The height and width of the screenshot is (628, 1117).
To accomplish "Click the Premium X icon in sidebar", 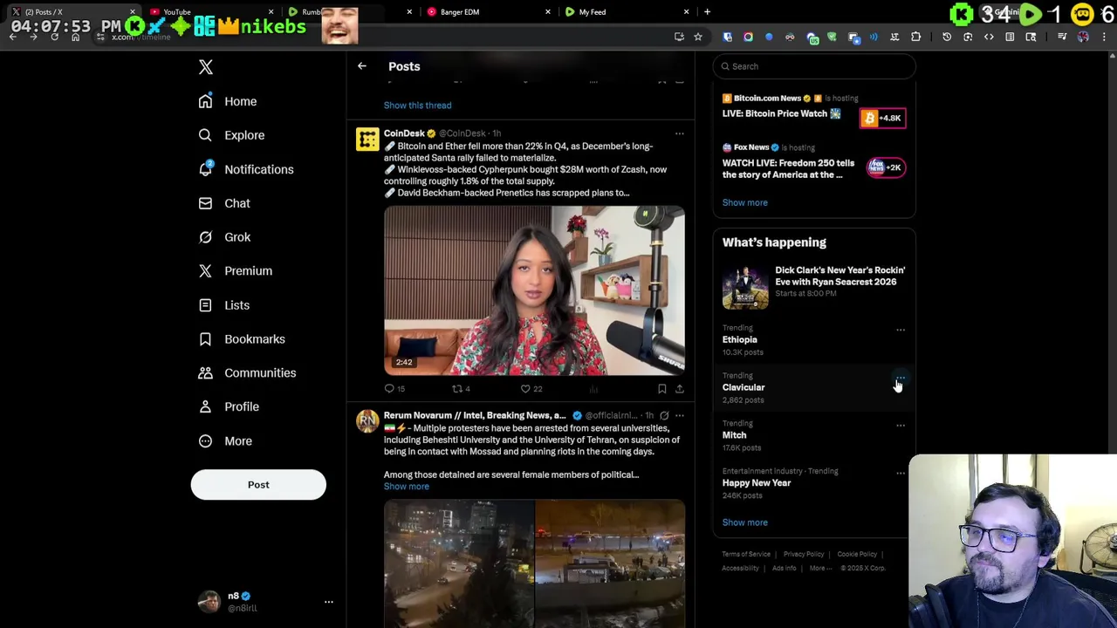I will [x=205, y=271].
